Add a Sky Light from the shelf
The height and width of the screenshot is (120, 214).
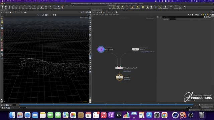pyautogui.click(x=147, y=7)
